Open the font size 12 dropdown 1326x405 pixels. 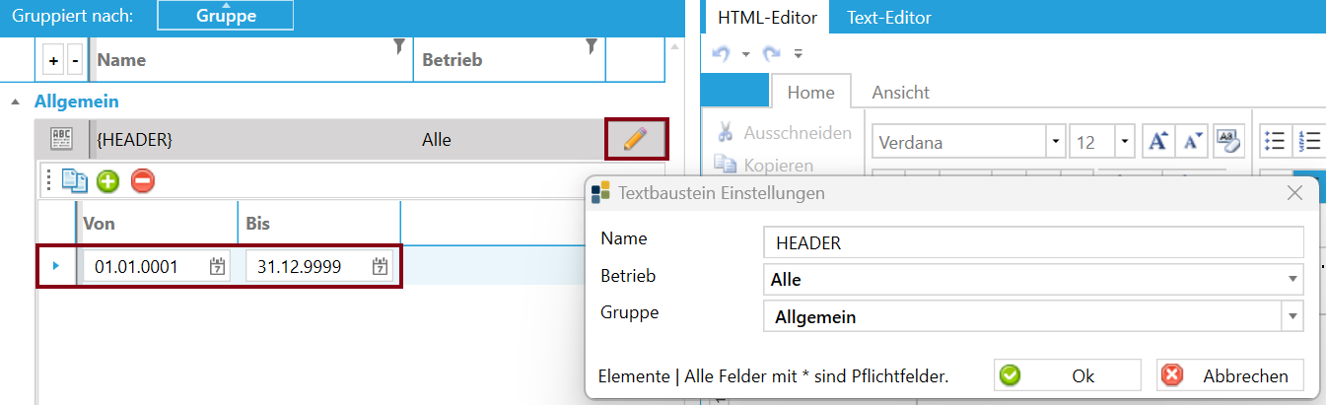1126,142
